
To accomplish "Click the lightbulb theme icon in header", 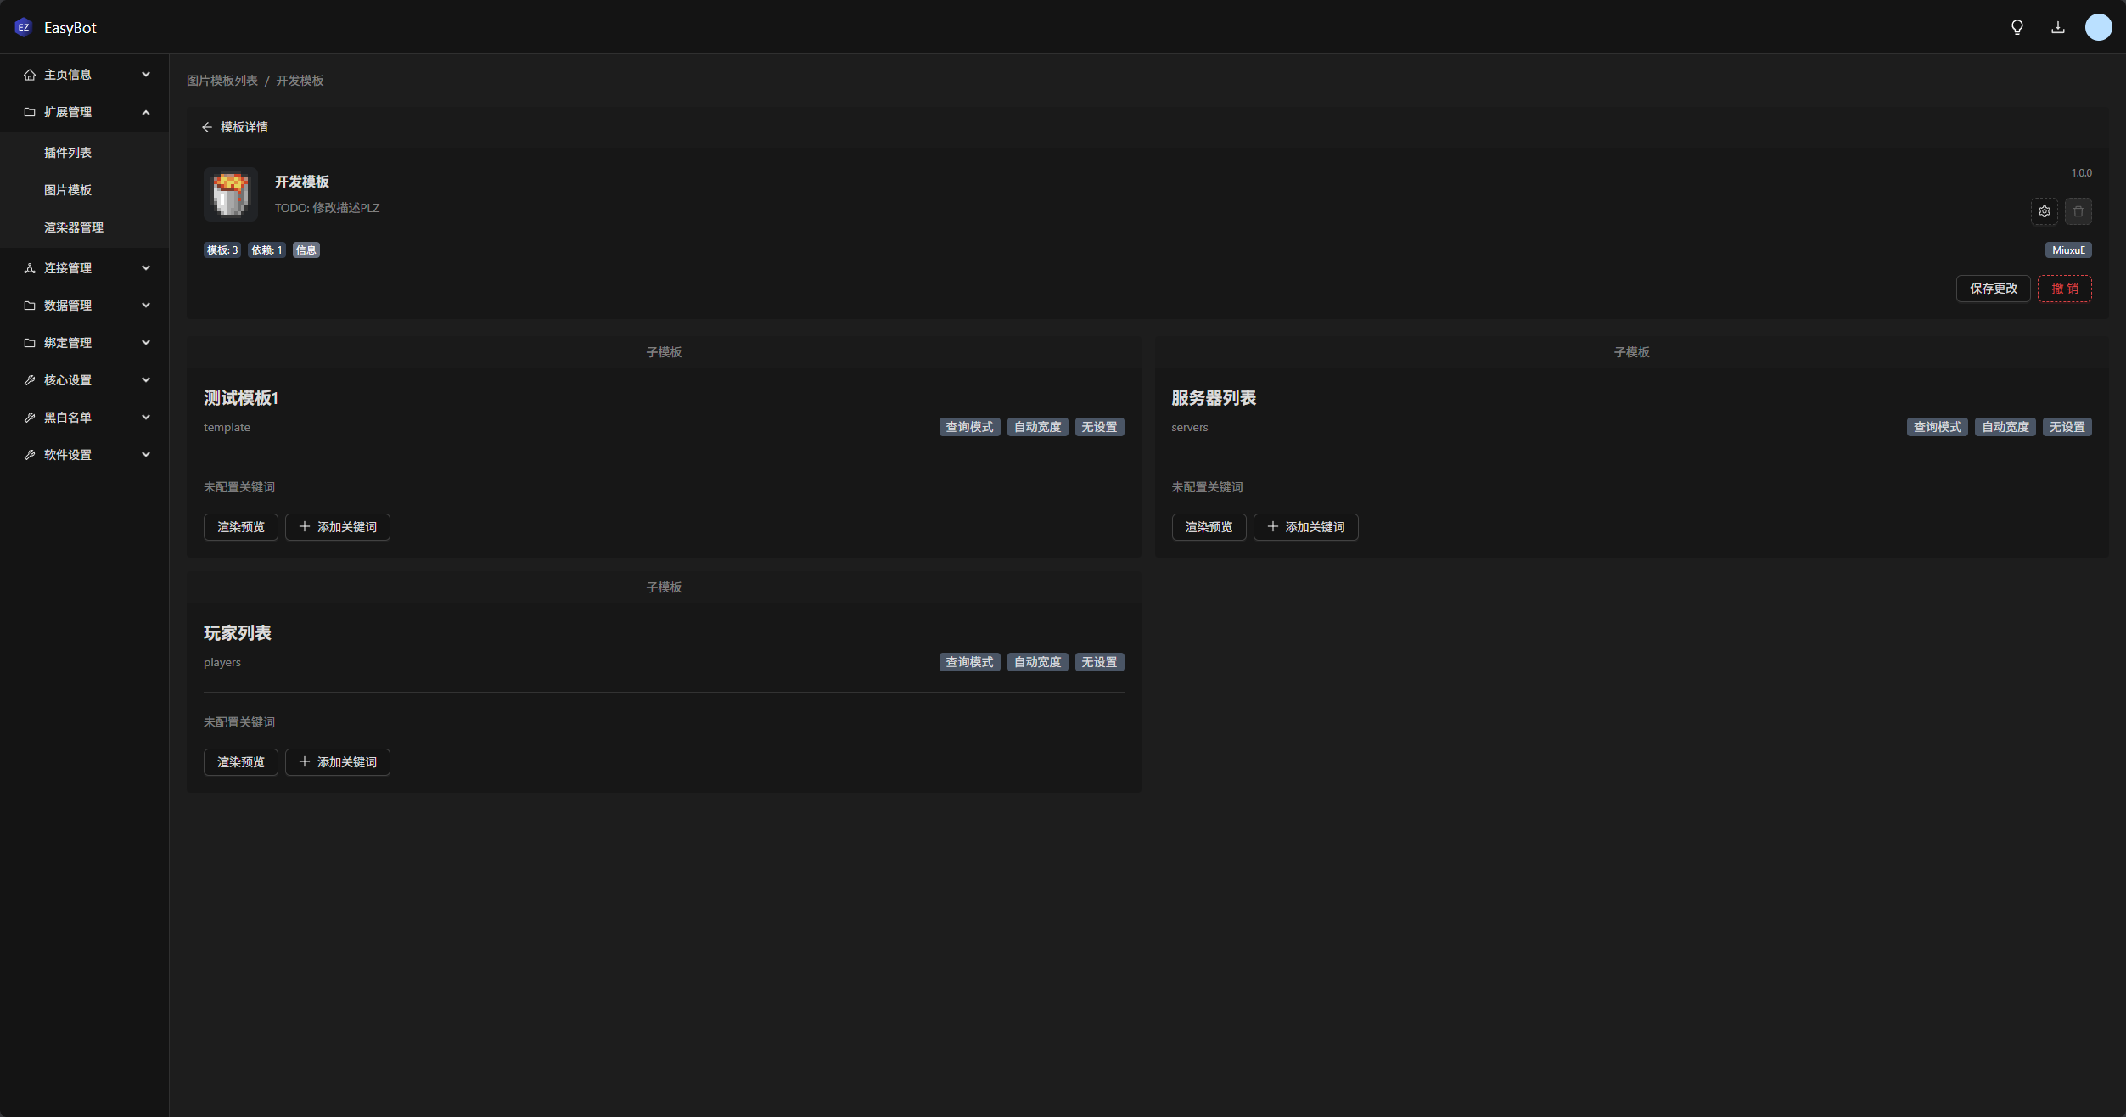I will pos(2017,27).
